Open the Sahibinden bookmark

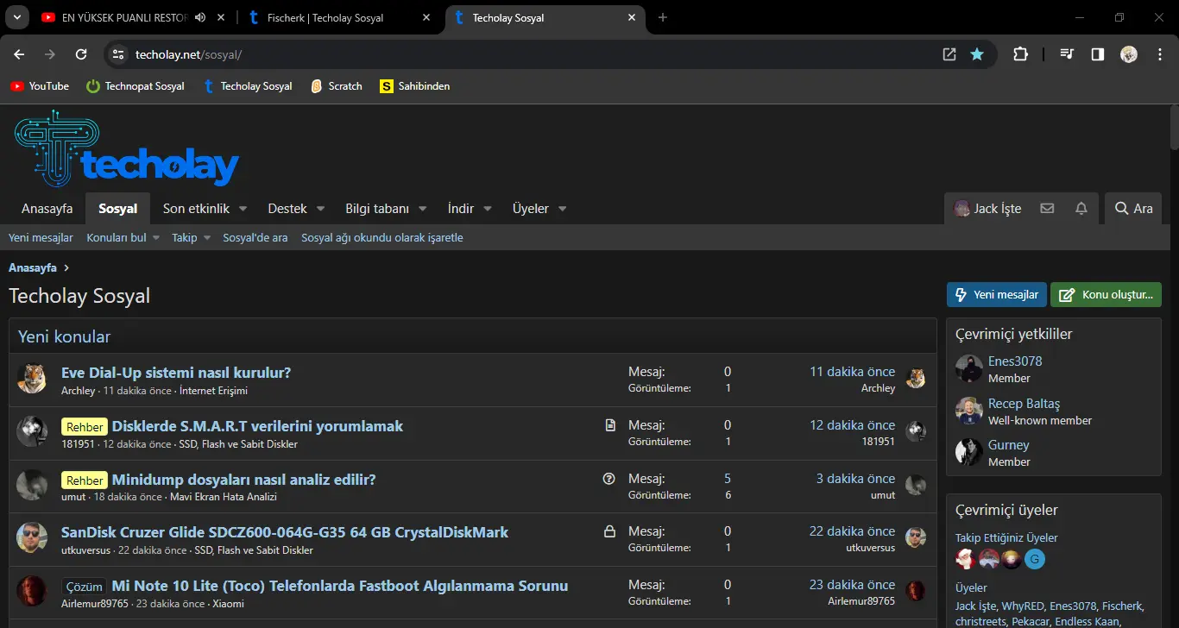pos(414,86)
